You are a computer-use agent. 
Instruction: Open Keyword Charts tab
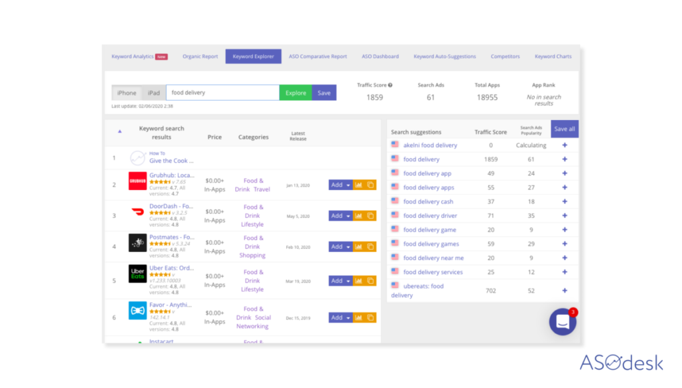click(x=553, y=57)
